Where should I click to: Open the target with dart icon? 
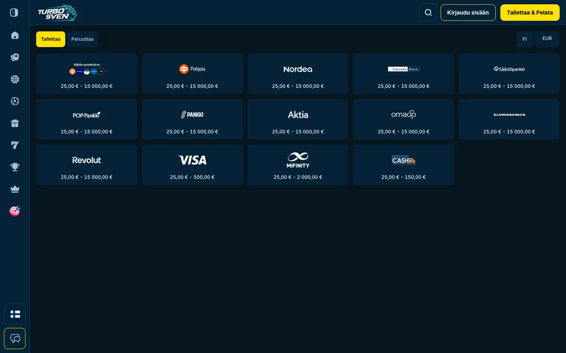(15, 211)
